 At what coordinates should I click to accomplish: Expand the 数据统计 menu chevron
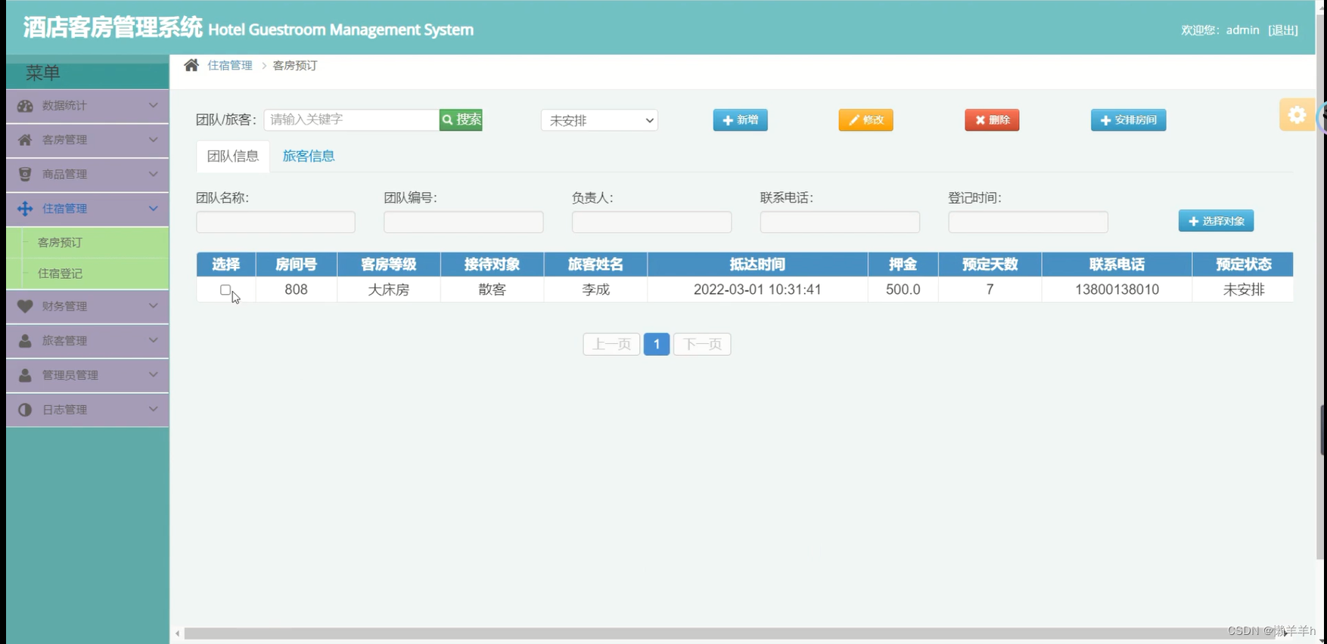(154, 105)
